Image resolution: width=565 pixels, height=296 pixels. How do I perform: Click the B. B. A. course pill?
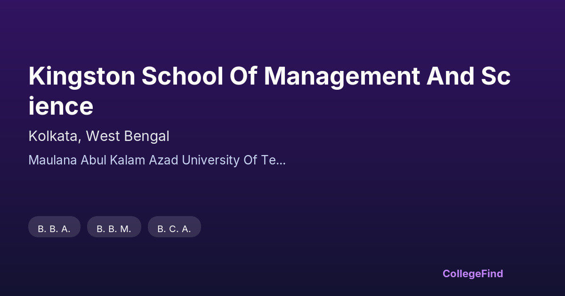(54, 229)
